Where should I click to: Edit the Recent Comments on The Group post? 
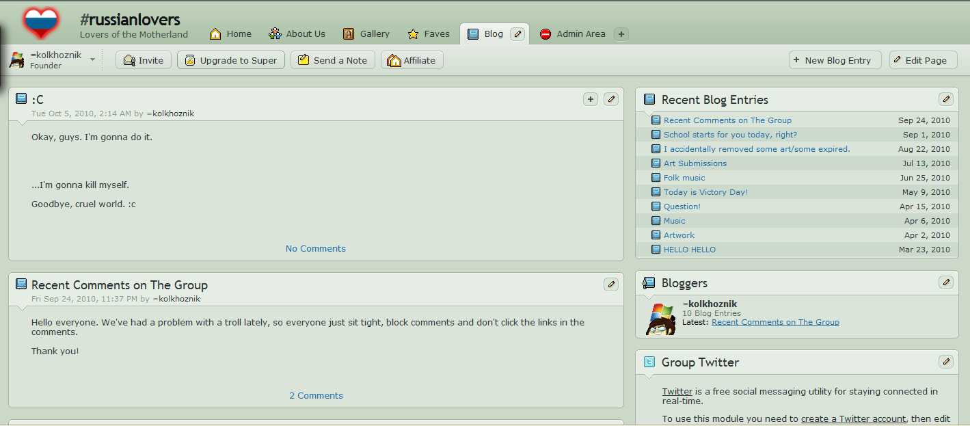(611, 284)
